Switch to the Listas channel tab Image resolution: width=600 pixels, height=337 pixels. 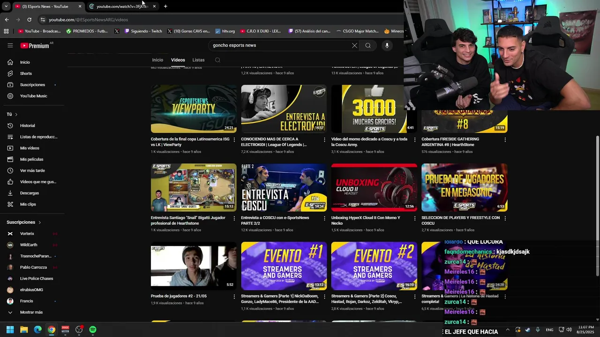tap(198, 60)
